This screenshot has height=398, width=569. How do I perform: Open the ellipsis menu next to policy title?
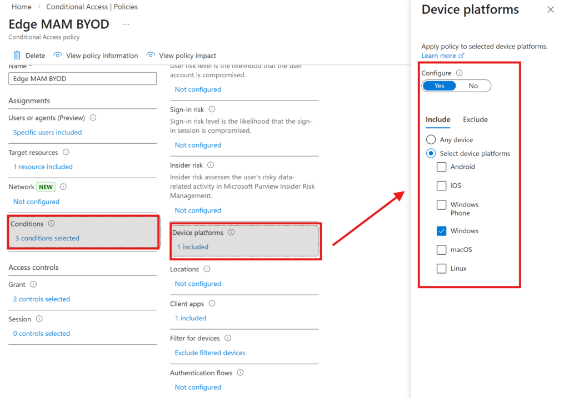tap(126, 25)
